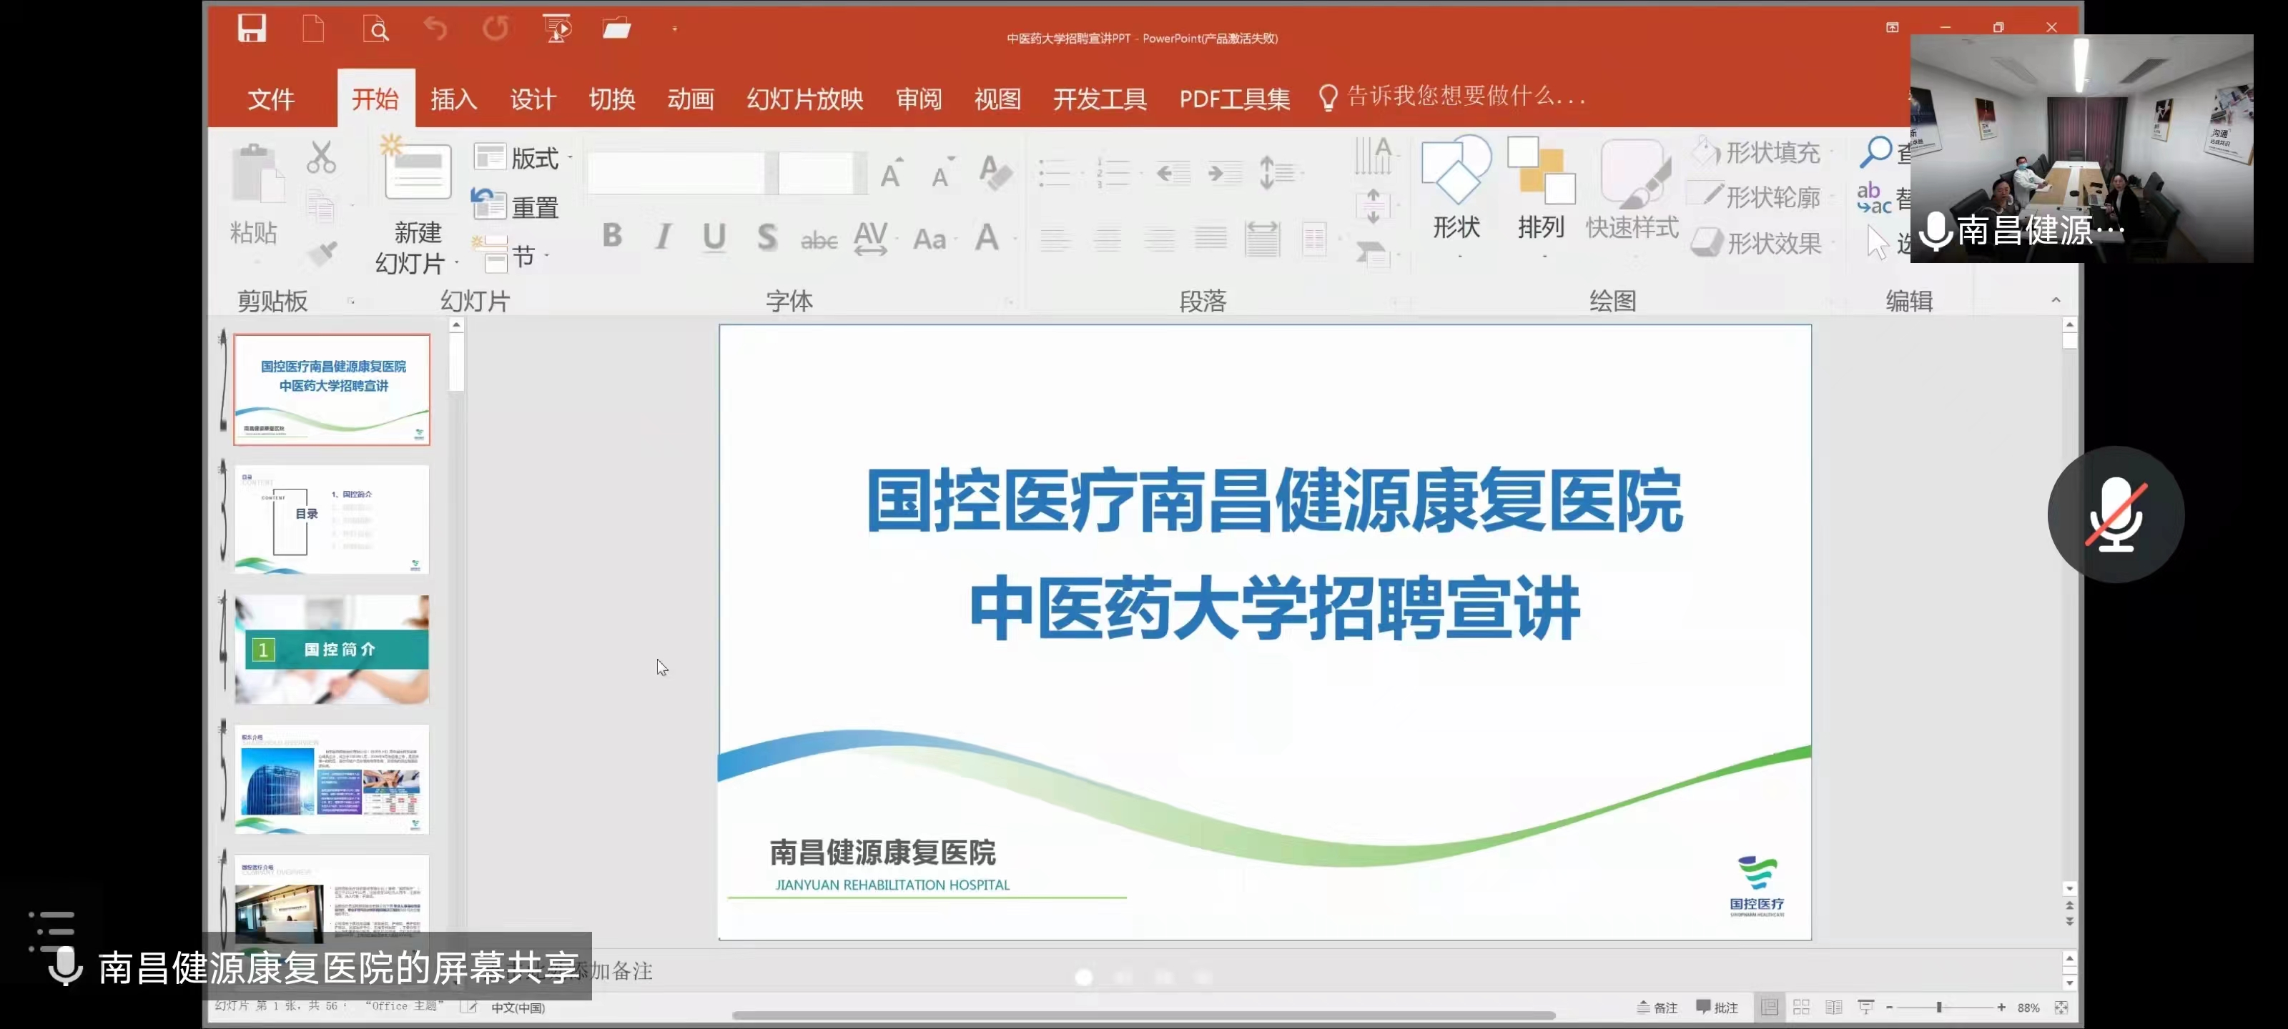Select the 目录 contents slide thumbnail
This screenshot has height=1029, width=2288.
click(331, 520)
